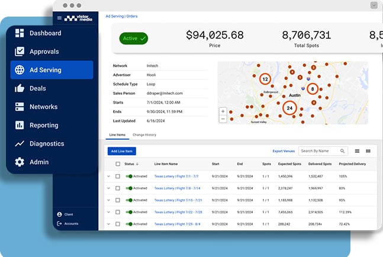383x257 pixels.
Task: Select the Deals thumbs-up icon
Action: pyautogui.click(x=20, y=88)
